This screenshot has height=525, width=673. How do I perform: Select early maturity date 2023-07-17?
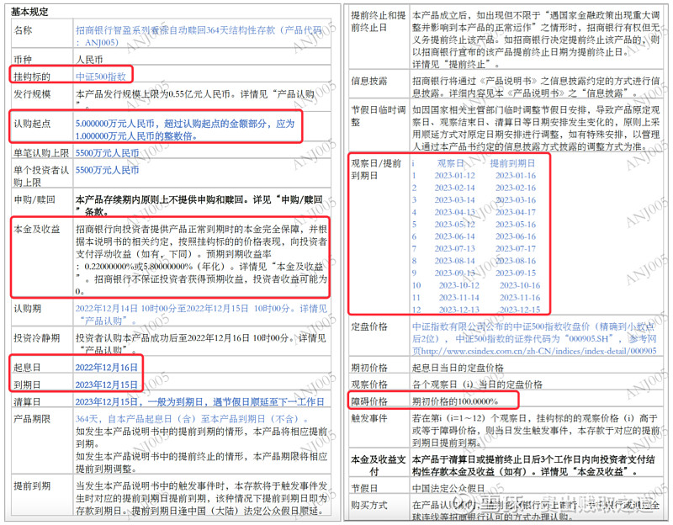(x=516, y=248)
